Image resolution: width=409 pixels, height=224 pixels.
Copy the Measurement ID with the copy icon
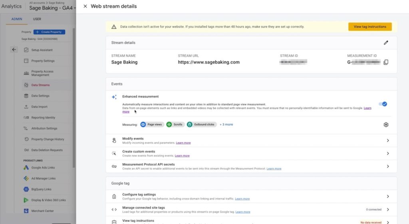(386, 62)
